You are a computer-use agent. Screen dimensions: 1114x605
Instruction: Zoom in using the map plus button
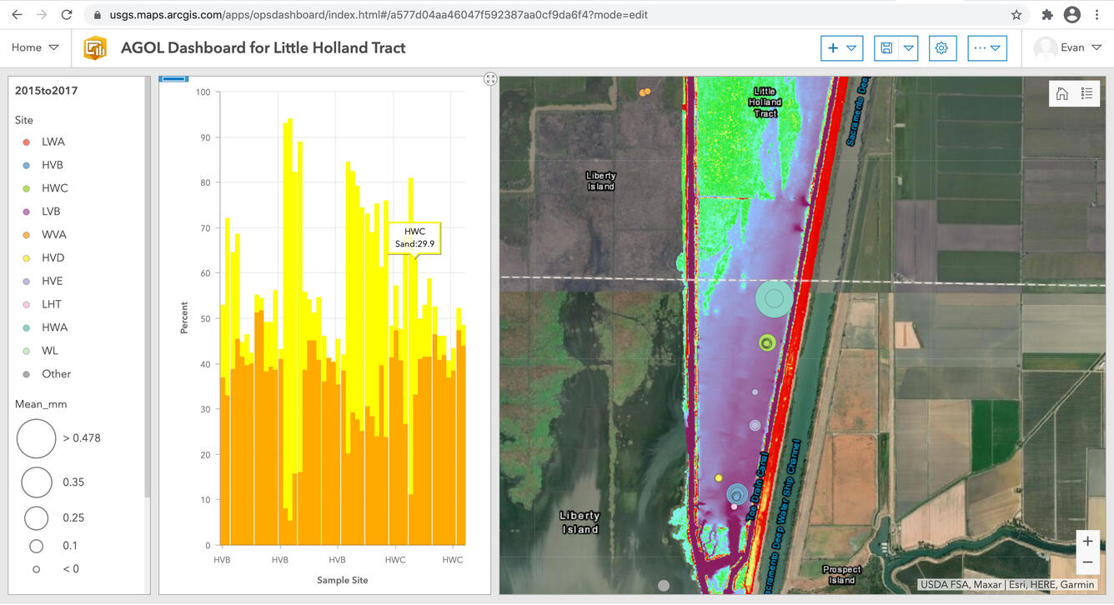coord(1087,540)
